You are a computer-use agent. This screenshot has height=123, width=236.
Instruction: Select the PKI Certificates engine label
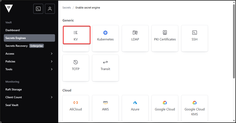(x=165, y=39)
